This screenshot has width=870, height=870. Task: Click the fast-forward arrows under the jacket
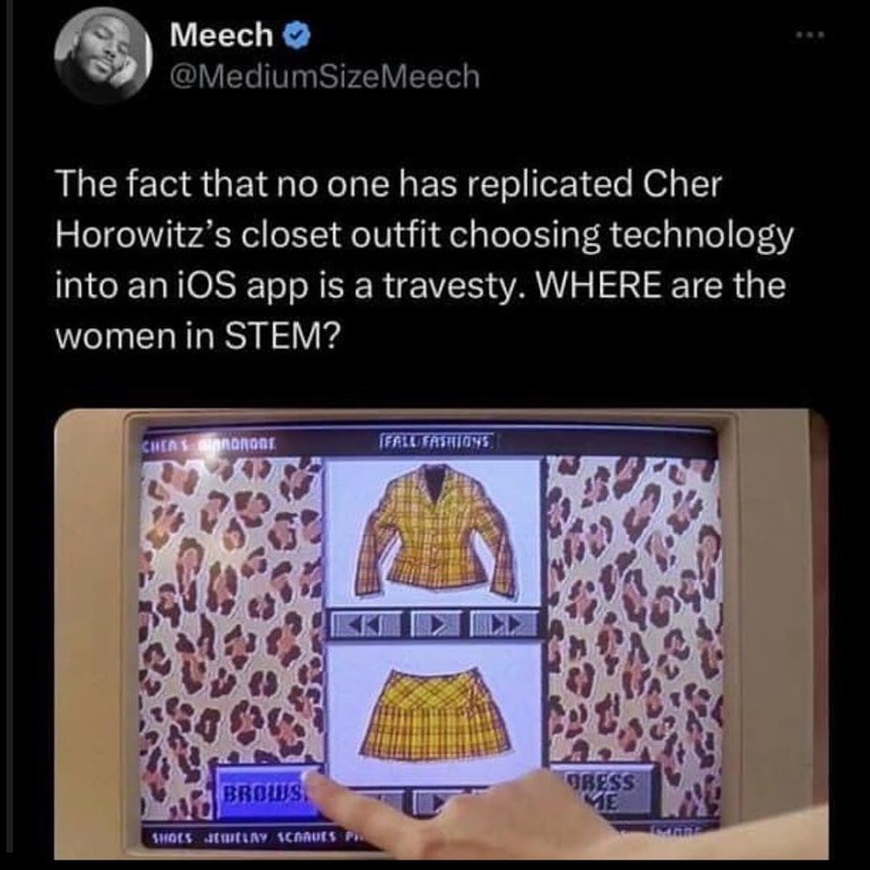point(503,625)
